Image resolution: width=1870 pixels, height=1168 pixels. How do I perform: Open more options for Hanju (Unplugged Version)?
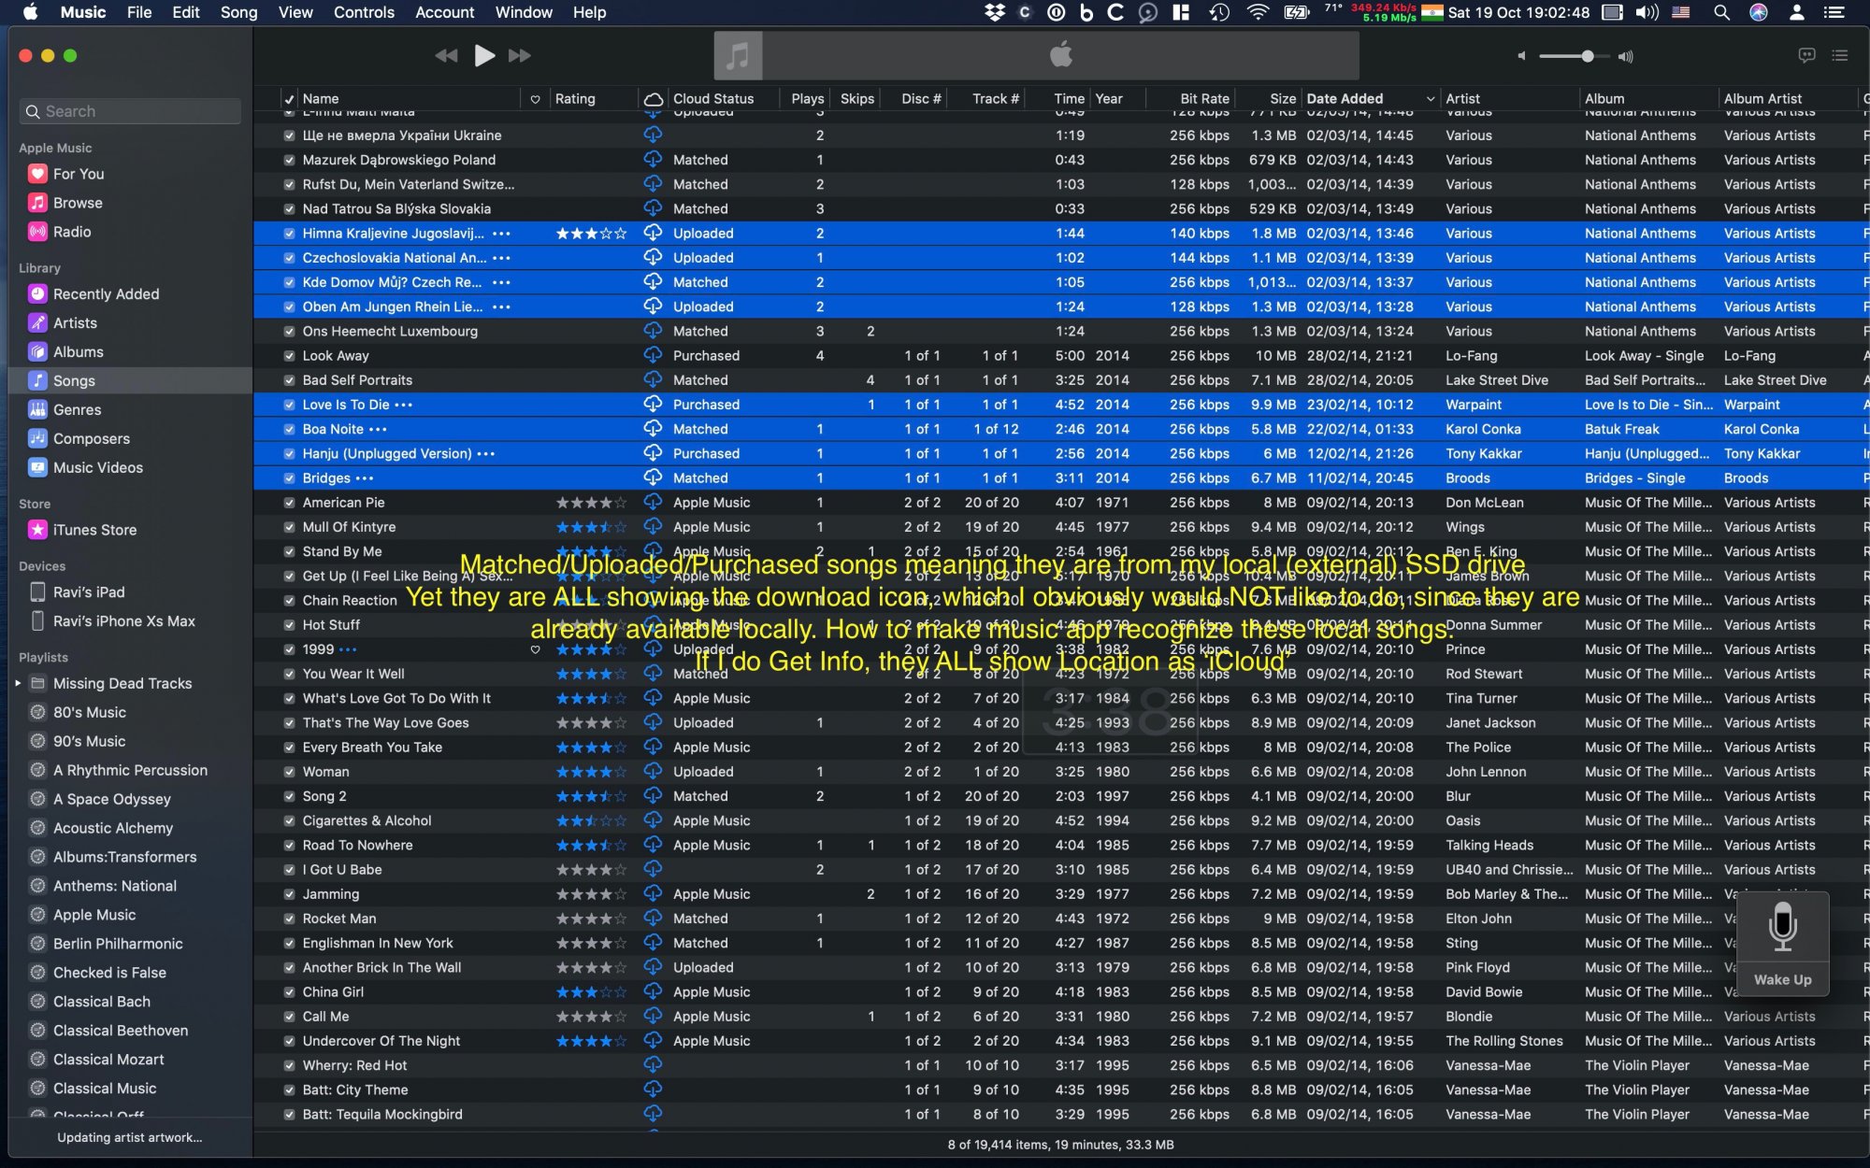486,453
